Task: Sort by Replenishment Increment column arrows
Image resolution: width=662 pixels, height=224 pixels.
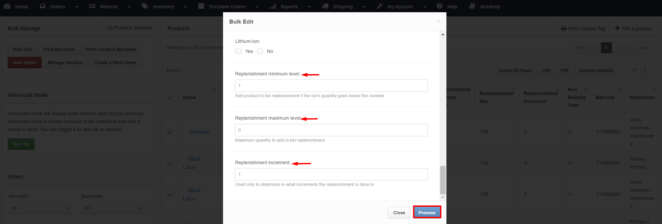Action: pos(558,89)
